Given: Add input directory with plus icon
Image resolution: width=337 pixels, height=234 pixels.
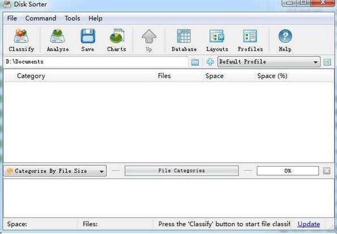Looking at the screenshot, I should (x=210, y=62).
